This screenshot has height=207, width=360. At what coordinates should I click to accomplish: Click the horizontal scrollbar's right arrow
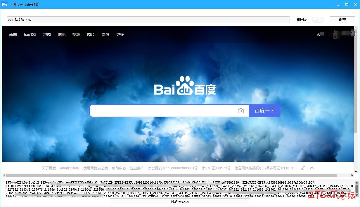(352, 176)
